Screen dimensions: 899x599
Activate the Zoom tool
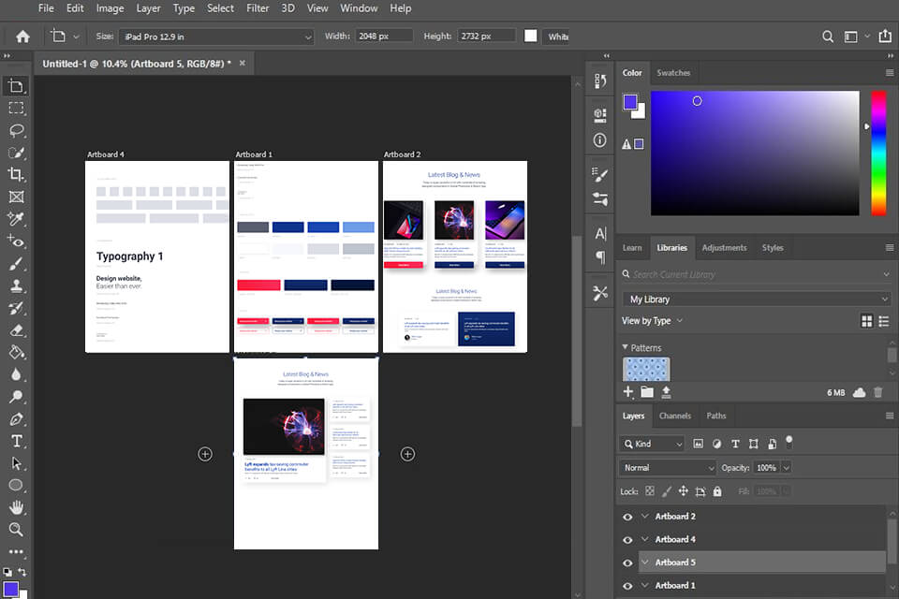coord(17,531)
